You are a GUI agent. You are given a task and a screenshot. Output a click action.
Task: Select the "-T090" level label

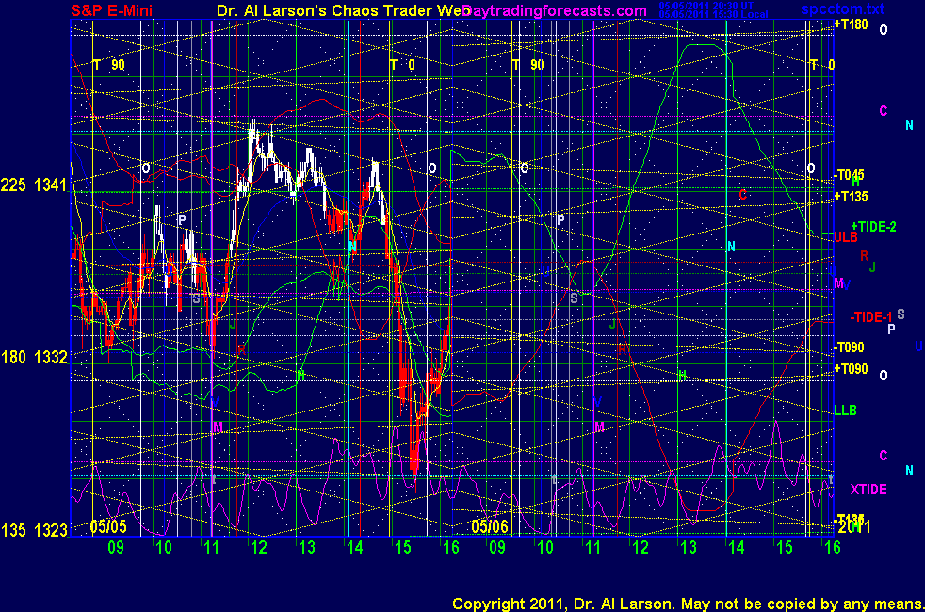click(849, 347)
